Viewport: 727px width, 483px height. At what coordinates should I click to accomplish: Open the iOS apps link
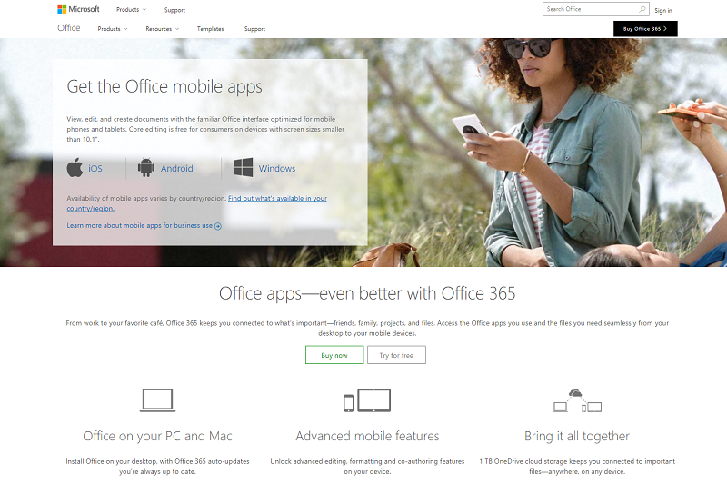tap(95, 169)
